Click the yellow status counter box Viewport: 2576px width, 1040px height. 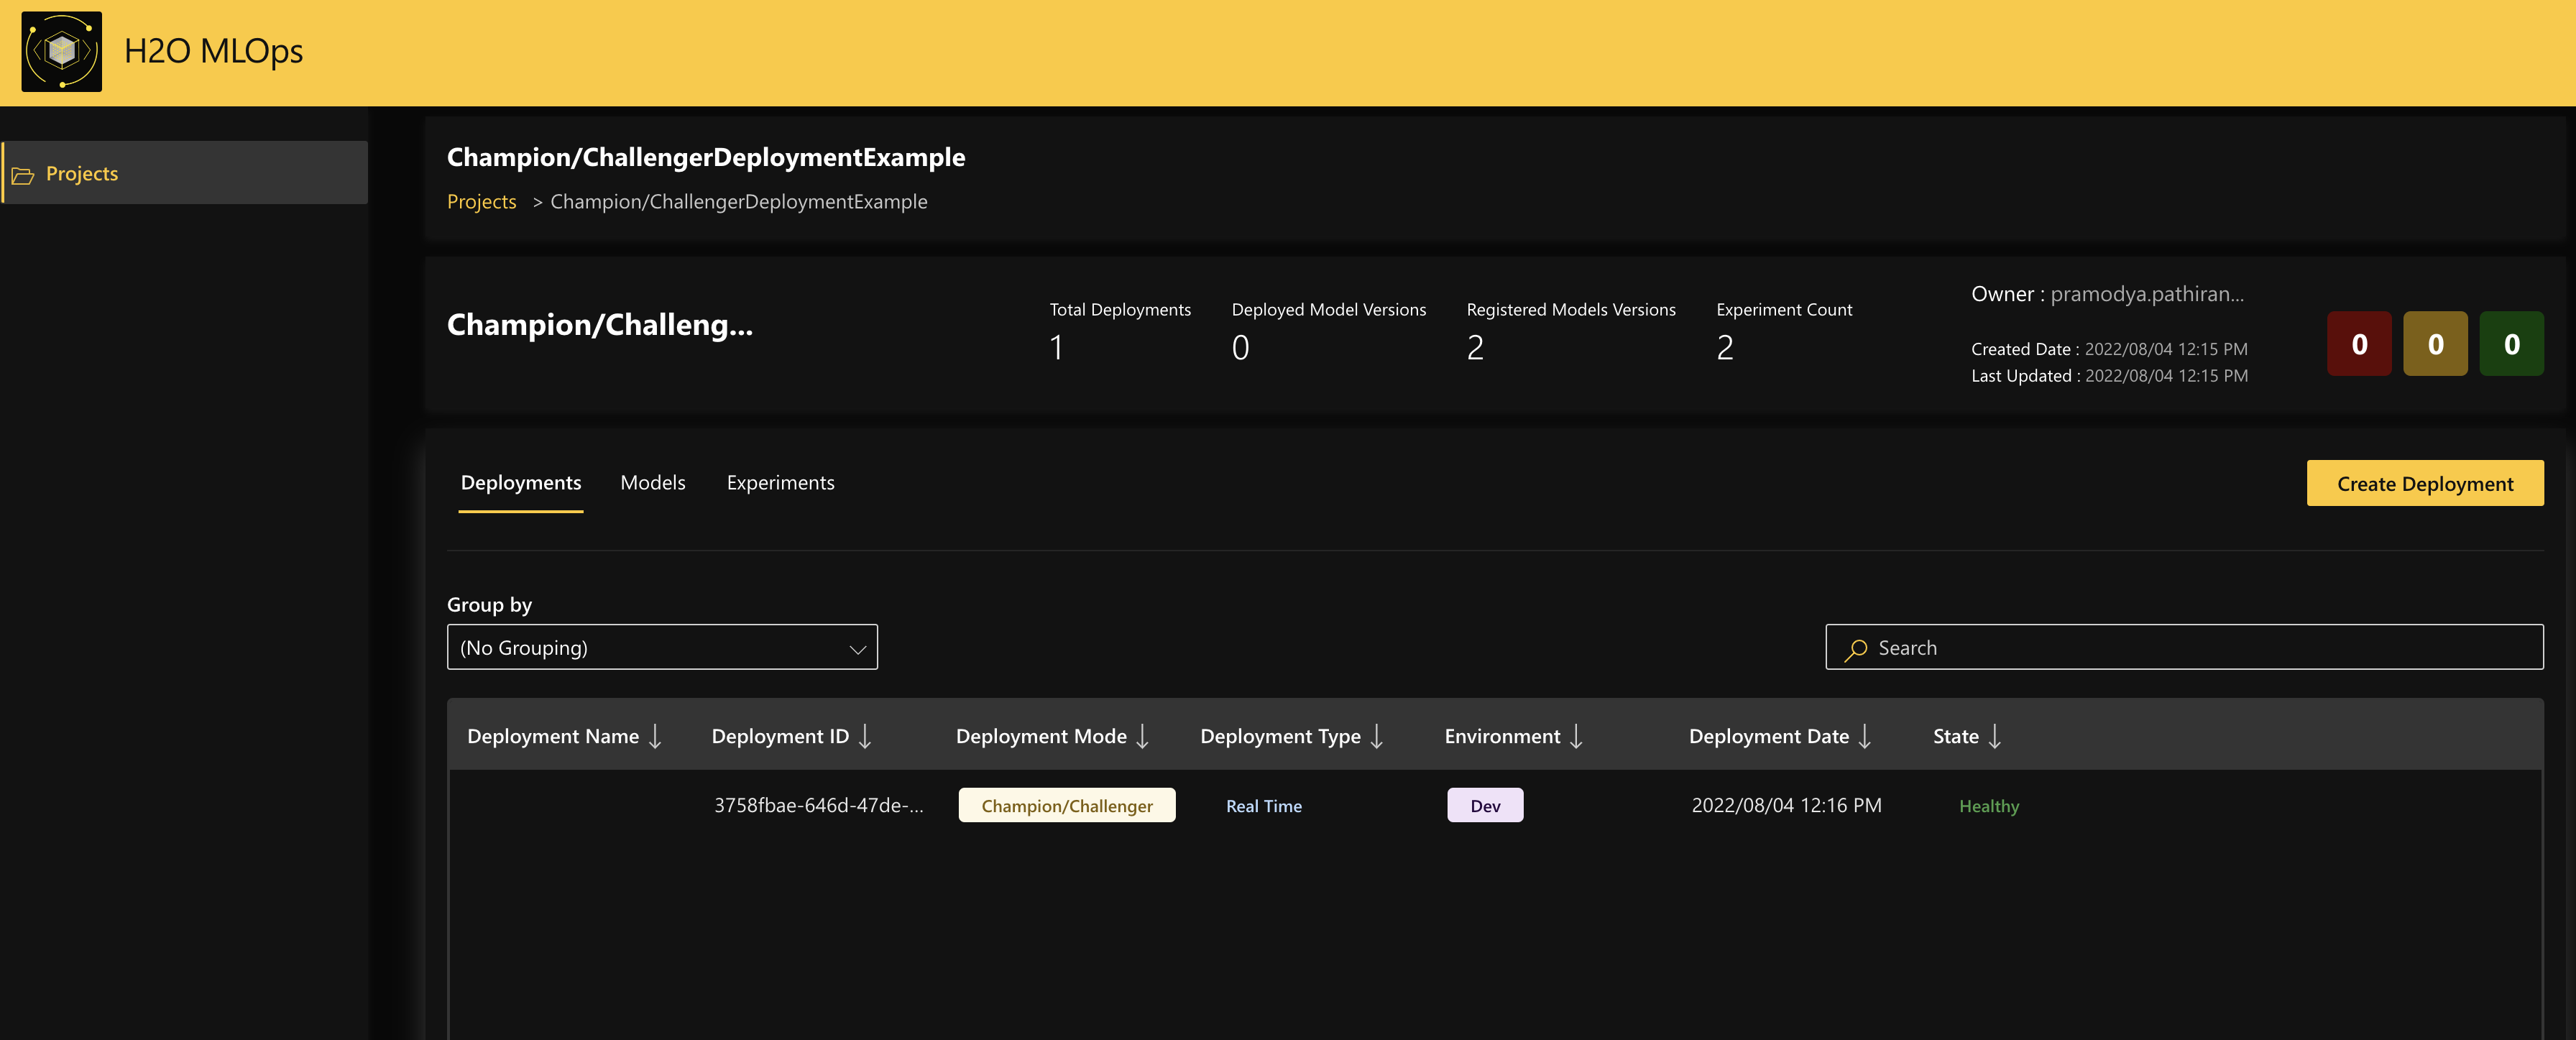[2435, 344]
